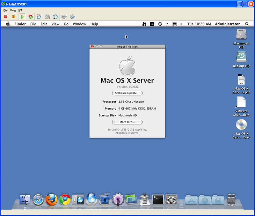Close the About This Mac window
The image size is (255, 216).
92,47
